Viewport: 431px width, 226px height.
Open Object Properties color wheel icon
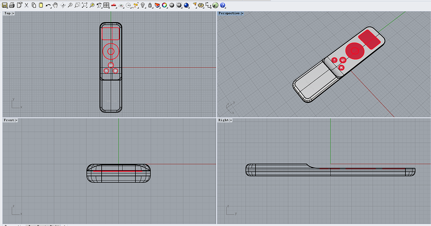pos(165,5)
